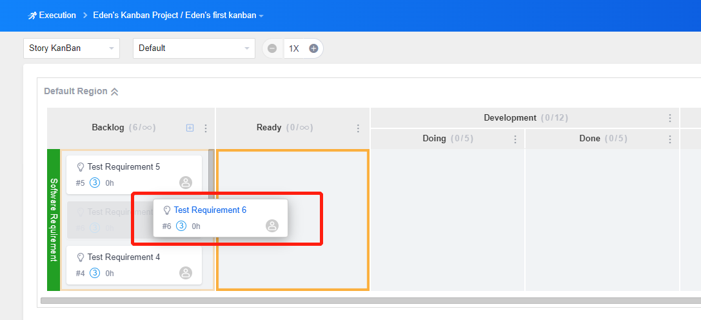Go to Execution in the breadcrumb
Screen dimensions: 701x320
57,15
